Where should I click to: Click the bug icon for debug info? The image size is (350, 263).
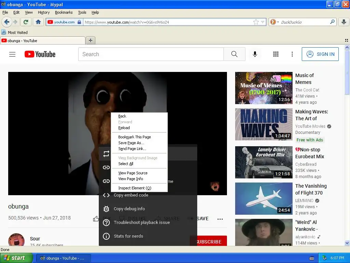(106, 209)
